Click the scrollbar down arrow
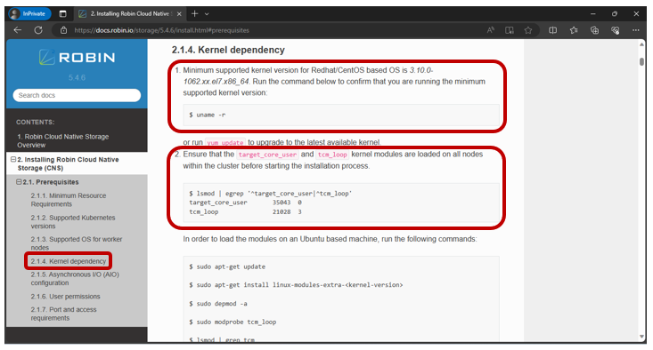 tap(641, 337)
